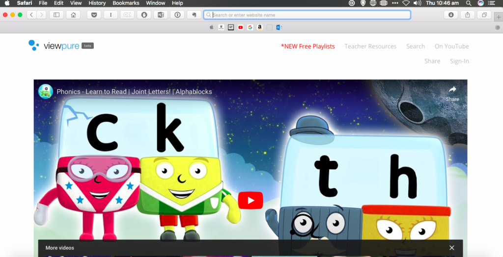Image resolution: width=503 pixels, height=257 pixels.
Task: Save page with the Pocket extension icon
Action: tap(94, 15)
